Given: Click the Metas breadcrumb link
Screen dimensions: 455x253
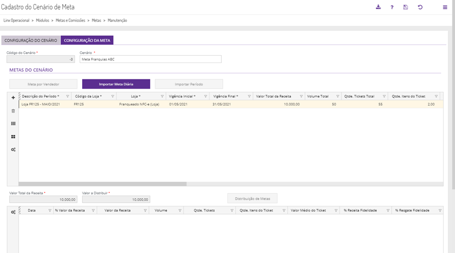Looking at the screenshot, I should click(97, 20).
